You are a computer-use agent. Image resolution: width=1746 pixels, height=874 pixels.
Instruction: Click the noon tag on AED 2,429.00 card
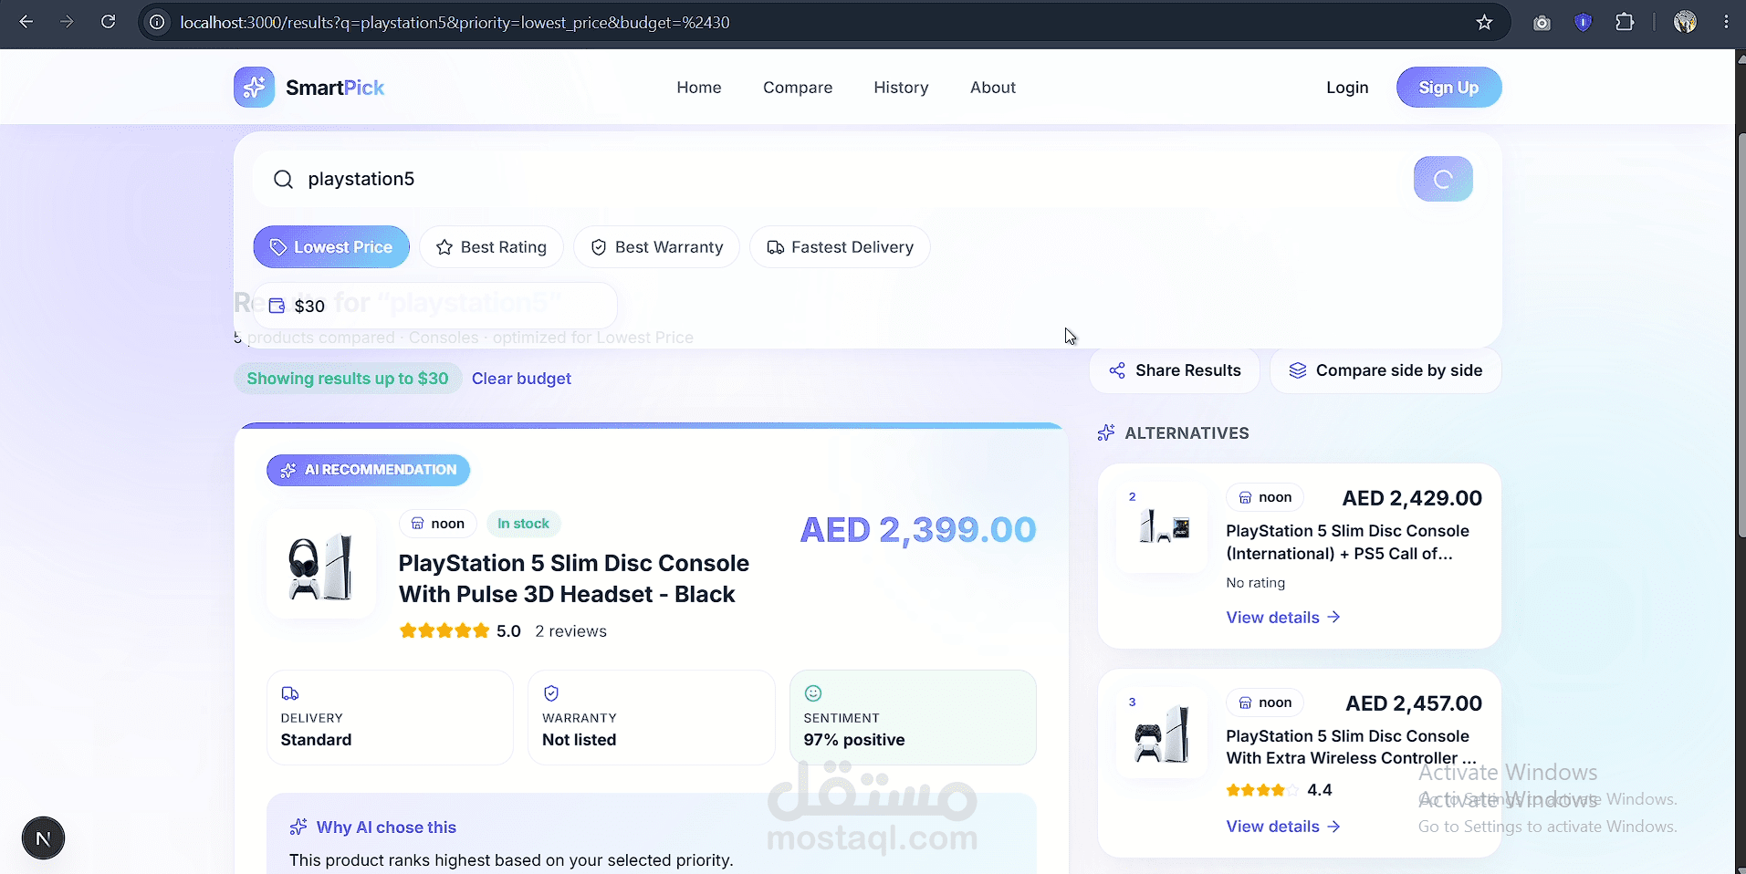click(1265, 497)
